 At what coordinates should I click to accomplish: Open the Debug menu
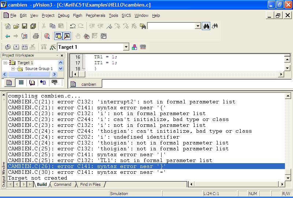tap(63, 15)
